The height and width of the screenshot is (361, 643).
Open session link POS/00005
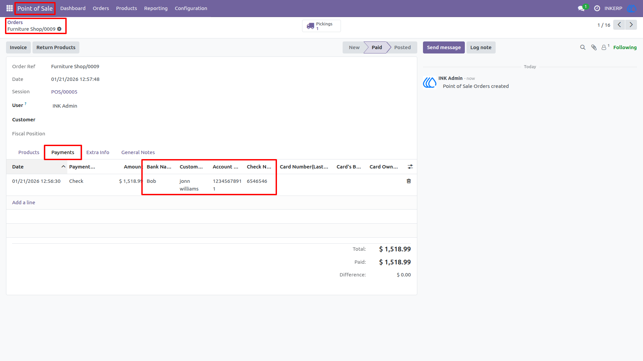pos(64,92)
